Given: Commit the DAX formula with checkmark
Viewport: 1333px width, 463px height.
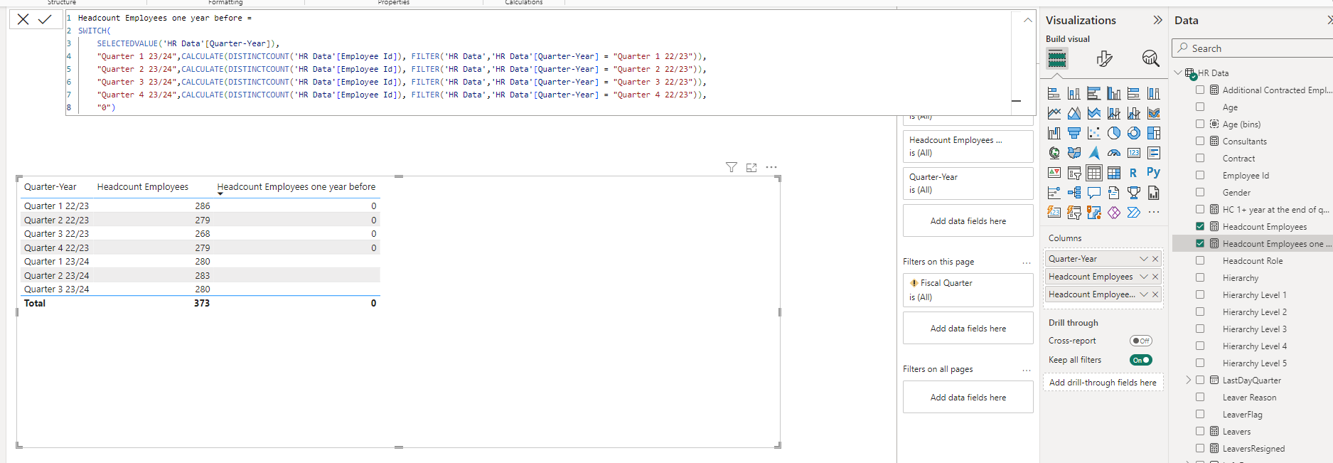Looking at the screenshot, I should [x=45, y=19].
